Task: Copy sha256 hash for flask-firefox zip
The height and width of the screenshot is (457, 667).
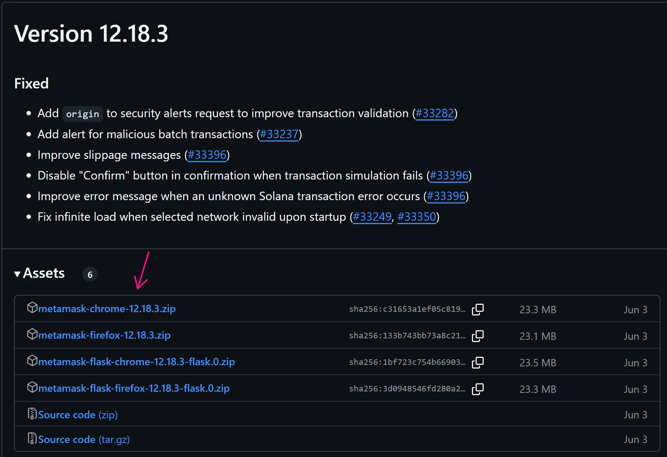Action: click(478, 389)
